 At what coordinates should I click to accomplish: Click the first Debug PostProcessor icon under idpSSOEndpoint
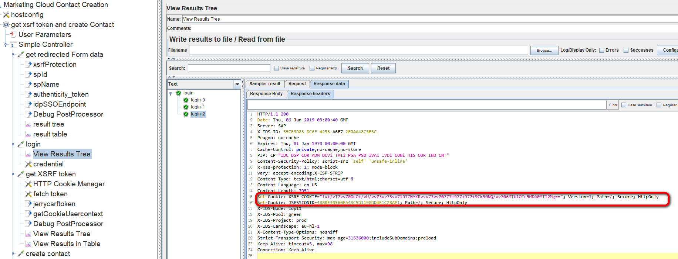click(x=28, y=114)
